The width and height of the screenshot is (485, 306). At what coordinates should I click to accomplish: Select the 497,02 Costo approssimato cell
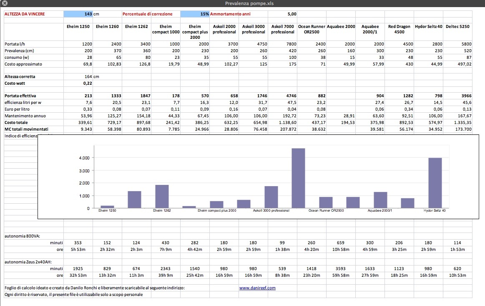point(457,64)
